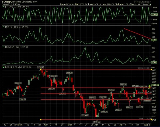Image resolution: width=160 pixels, height=127 pixels.
Task: Click the 6-Aug-2012 2:40pm timestamp
Action: (11, 4)
